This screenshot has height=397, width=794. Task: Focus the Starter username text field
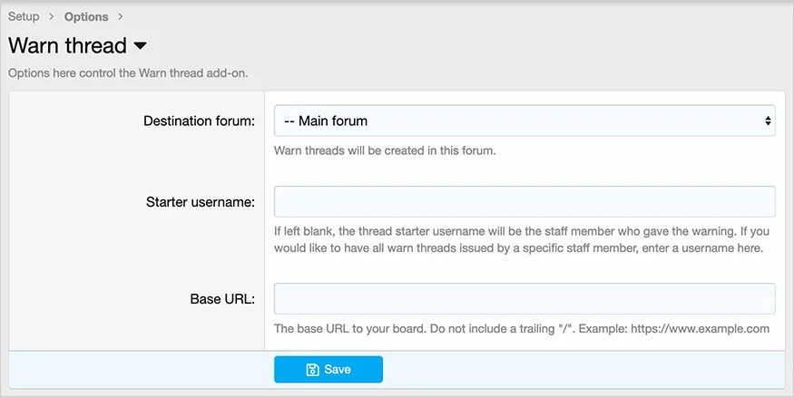pyautogui.click(x=524, y=201)
